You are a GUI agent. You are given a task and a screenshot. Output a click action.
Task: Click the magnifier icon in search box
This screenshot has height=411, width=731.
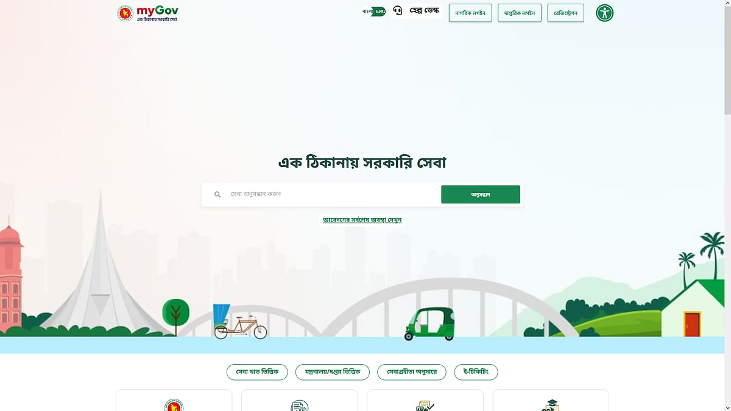tap(217, 195)
